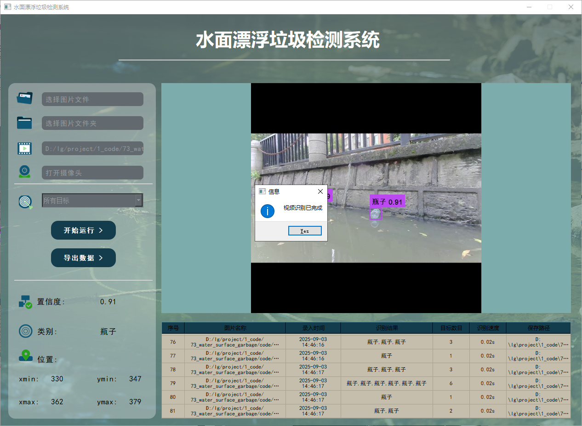Screen dimensions: 582x426
Task: Click the confidence 置信度 icon
Action: point(25,302)
